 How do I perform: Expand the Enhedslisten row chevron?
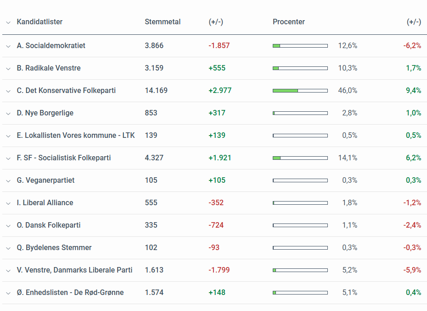(x=8, y=293)
